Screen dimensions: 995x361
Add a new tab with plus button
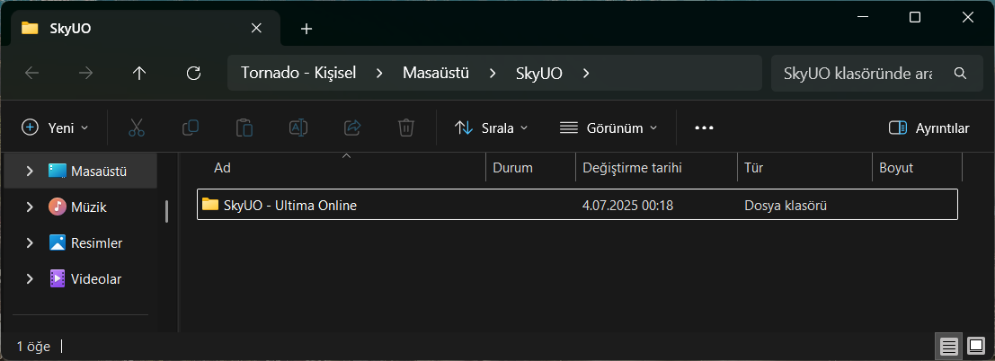[x=306, y=29]
